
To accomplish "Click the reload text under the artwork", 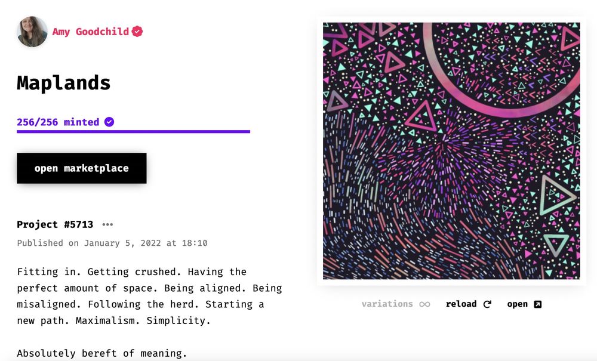I will click(461, 304).
